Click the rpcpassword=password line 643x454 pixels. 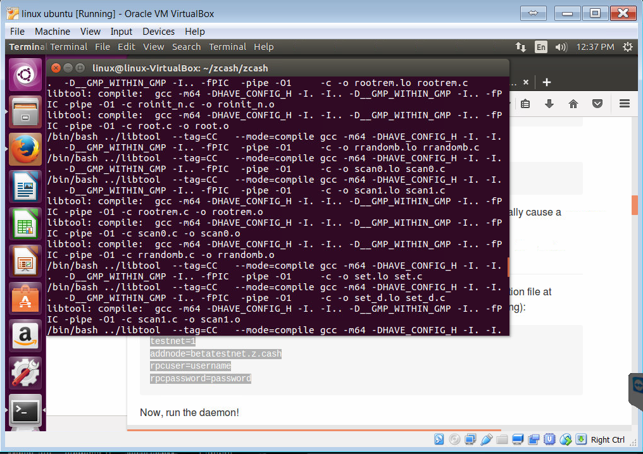coord(201,379)
